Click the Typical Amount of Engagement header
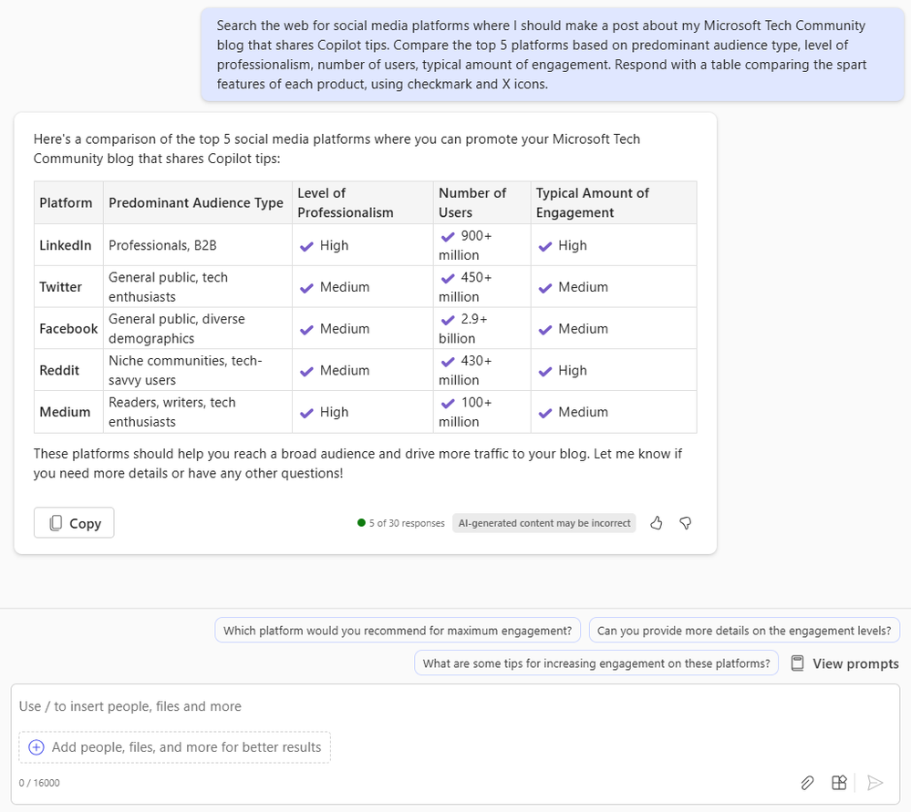The height and width of the screenshot is (812, 911). pyautogui.click(x=614, y=202)
